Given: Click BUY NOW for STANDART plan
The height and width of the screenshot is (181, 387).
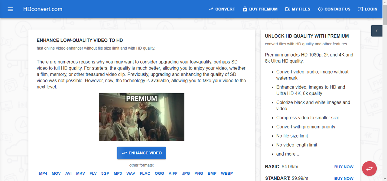Looking at the screenshot, I should point(344,178).
